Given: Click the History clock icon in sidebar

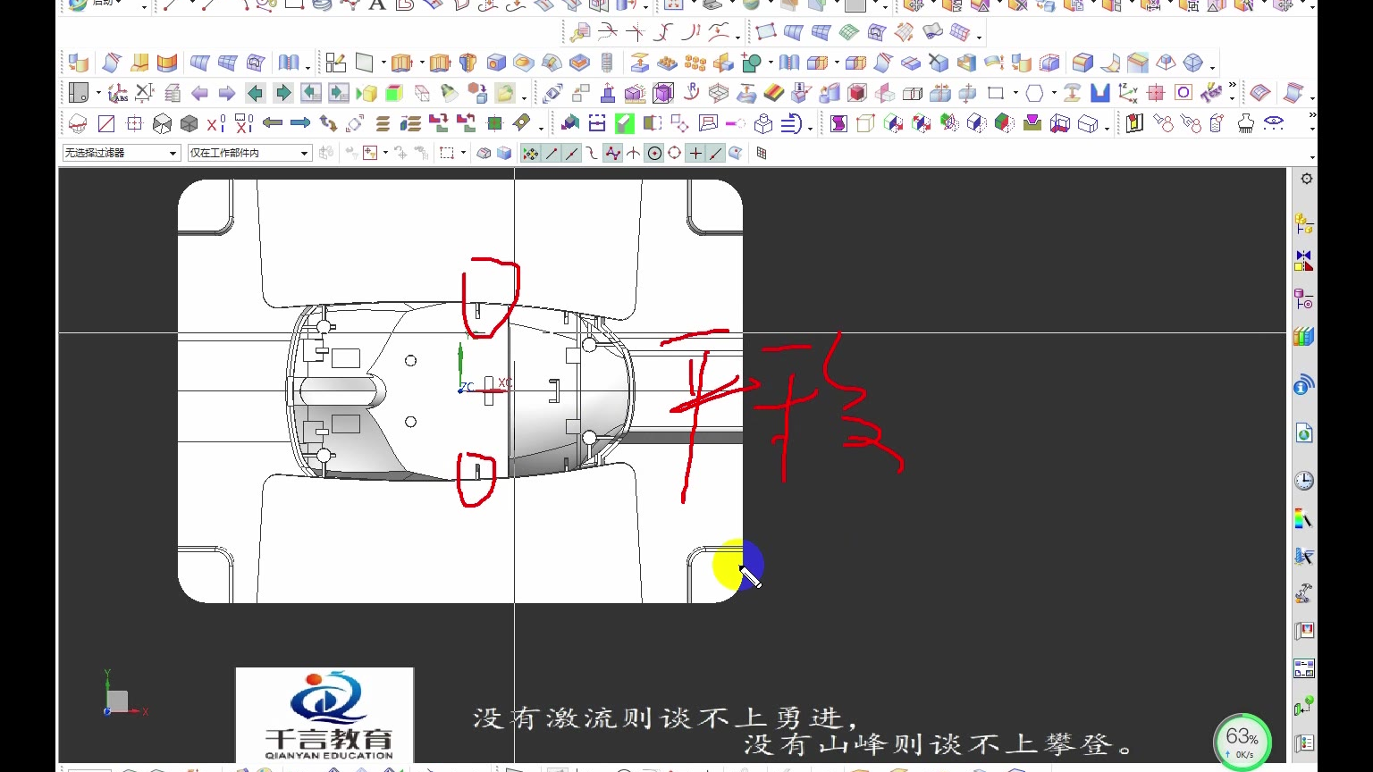Looking at the screenshot, I should [x=1304, y=481].
